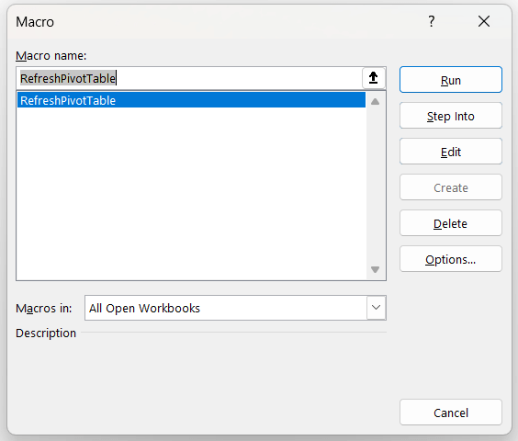518x441 pixels.
Task: Click the Step Into button
Action: tap(451, 116)
